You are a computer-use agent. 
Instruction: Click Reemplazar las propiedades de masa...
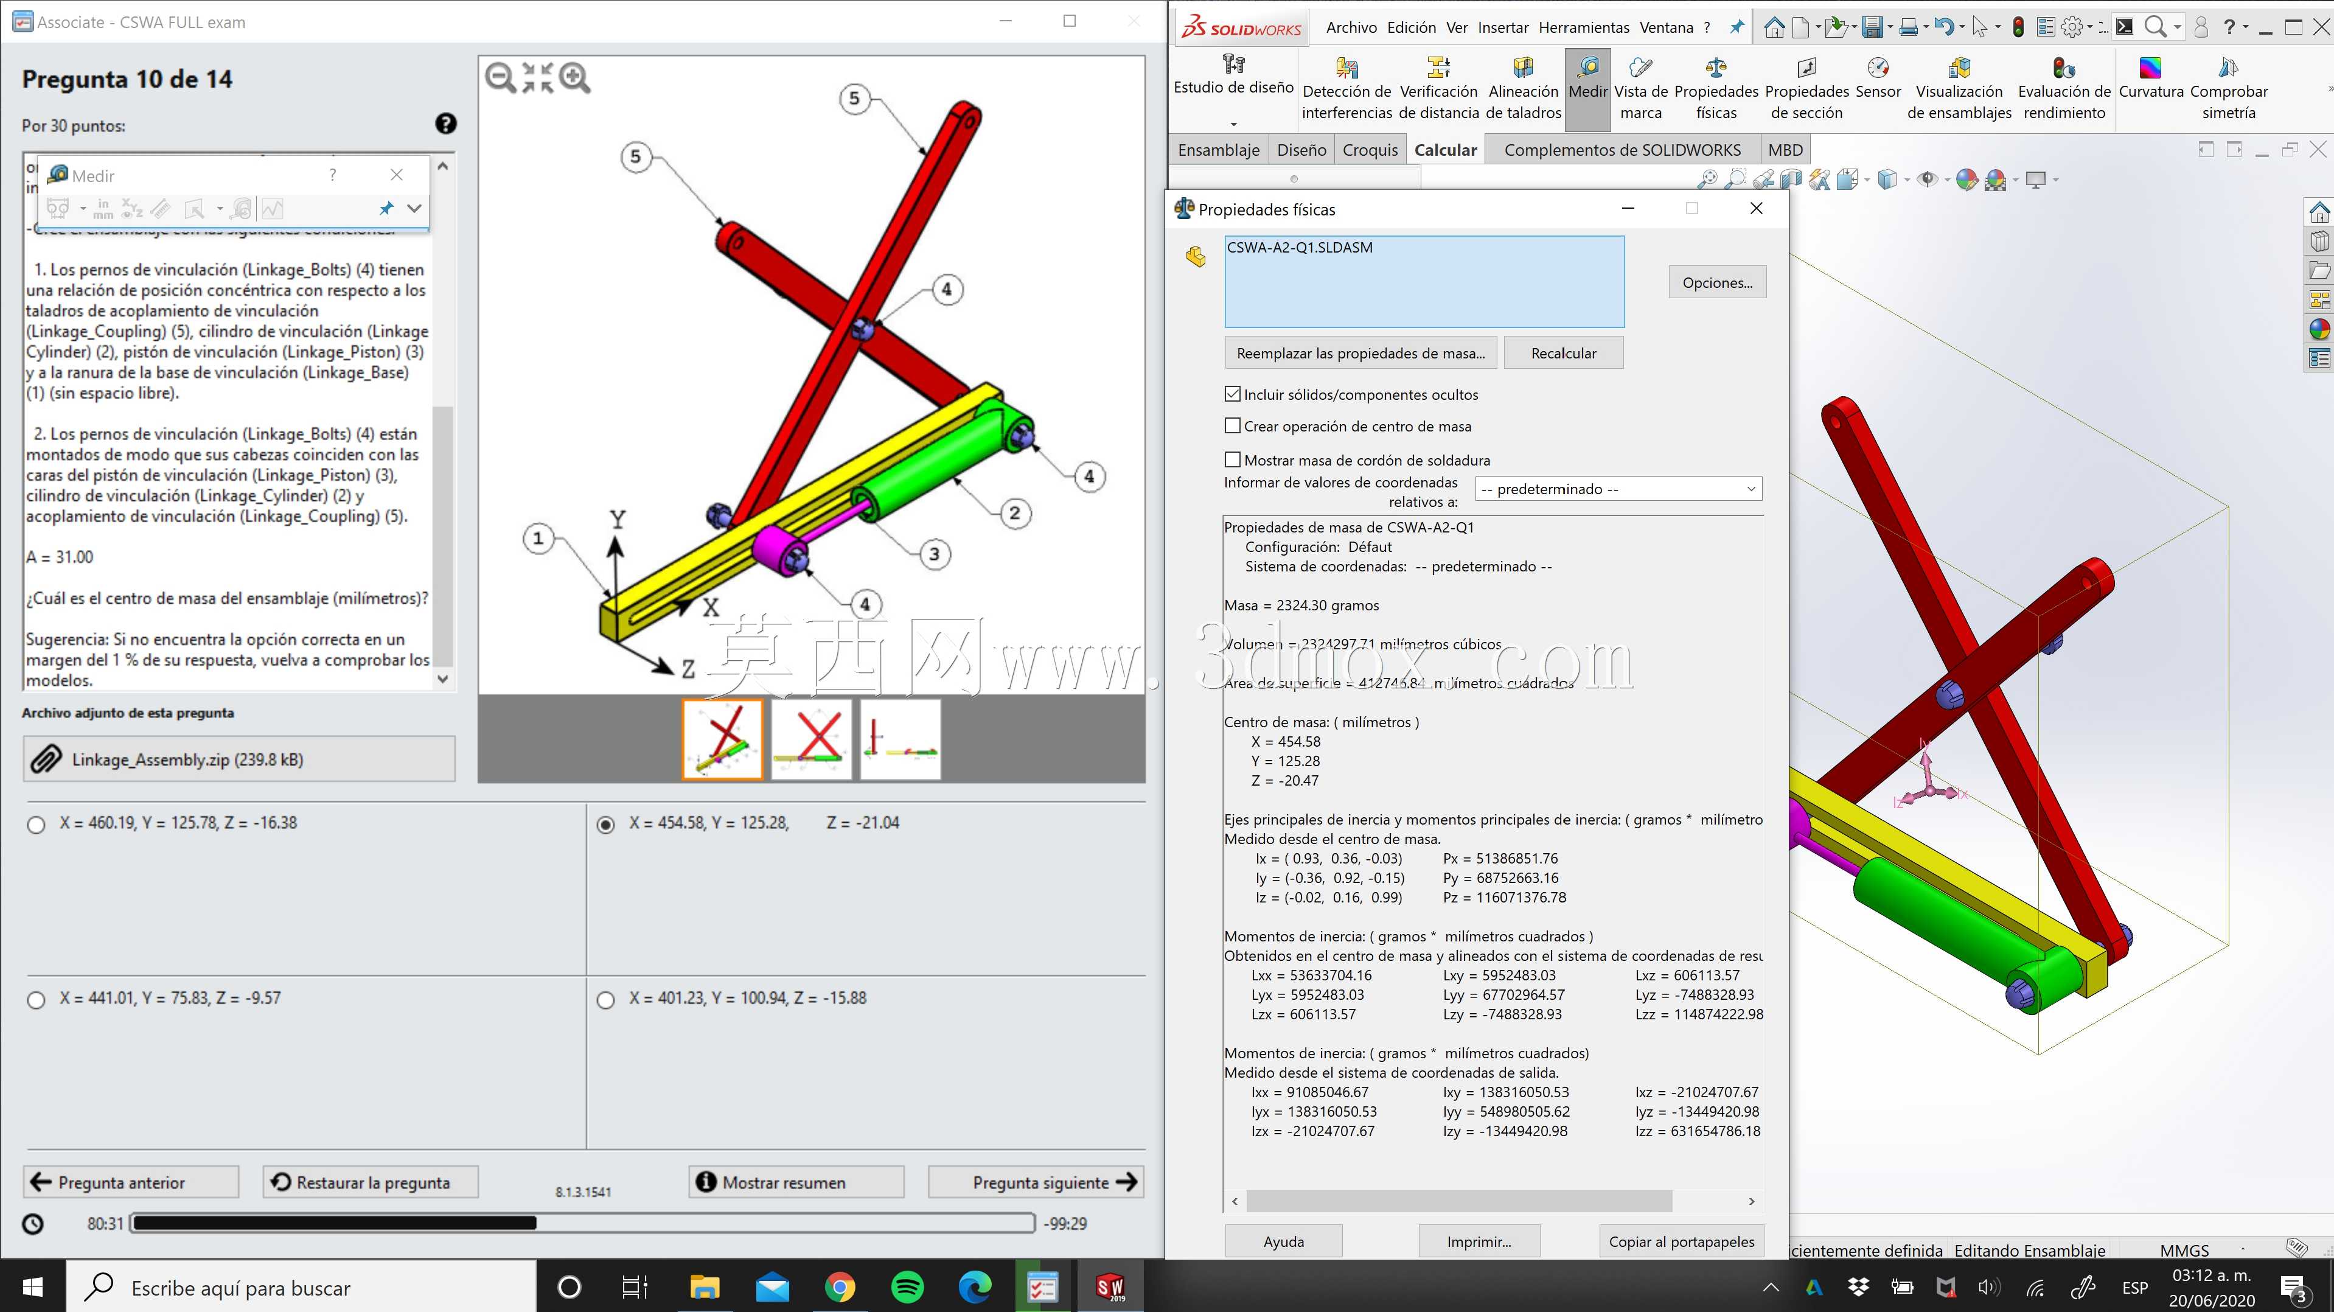[1360, 352]
